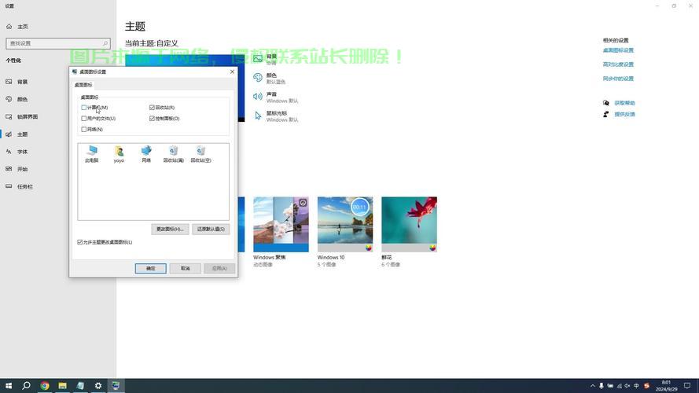Open the Windows Start menu
The width and height of the screenshot is (699, 393).
coord(9,385)
